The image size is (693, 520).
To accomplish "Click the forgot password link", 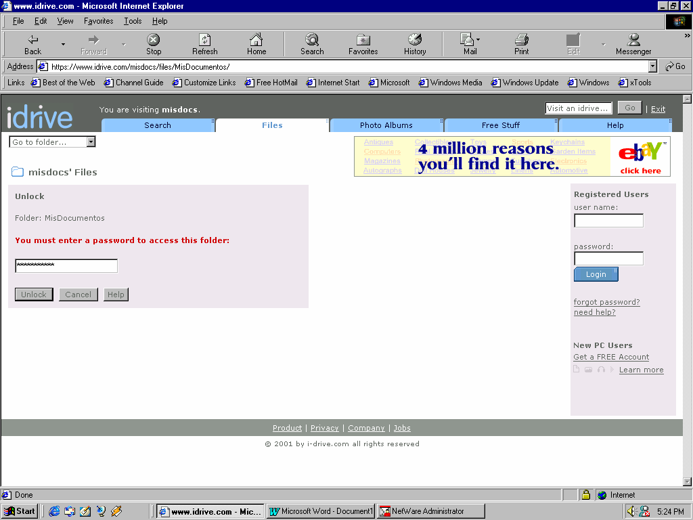I will tap(606, 302).
